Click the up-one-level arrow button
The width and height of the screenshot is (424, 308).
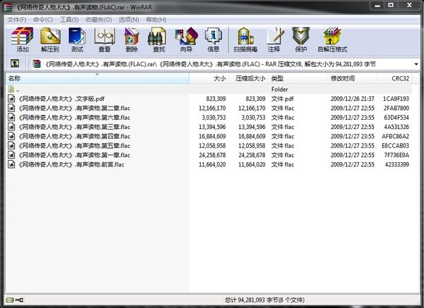point(15,63)
